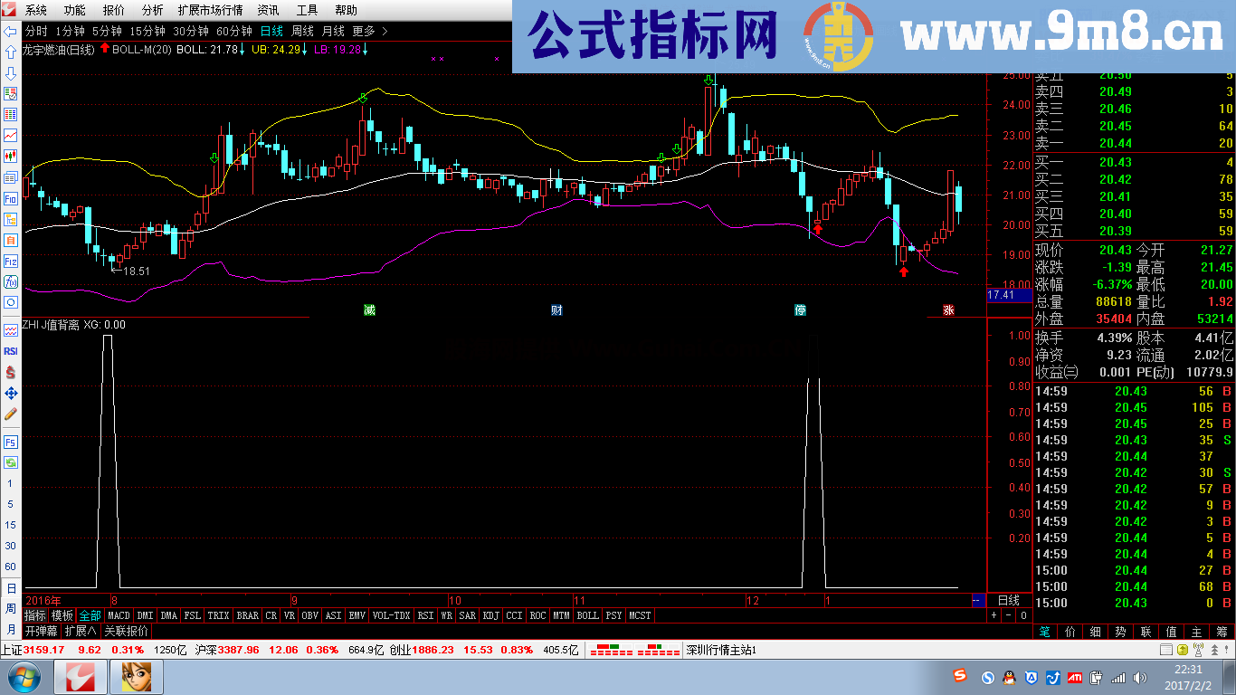
Task: Click the plus zoom button below chart
Action: (994, 615)
